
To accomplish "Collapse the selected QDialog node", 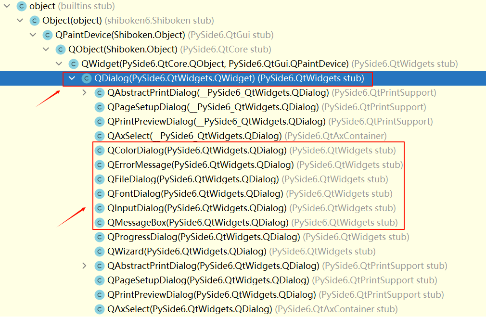I will pyautogui.click(x=72, y=78).
